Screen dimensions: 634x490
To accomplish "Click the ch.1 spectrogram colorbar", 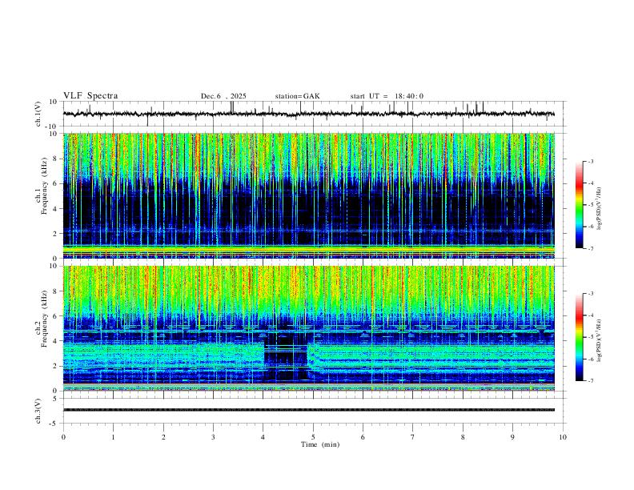I will pyautogui.click(x=579, y=205).
